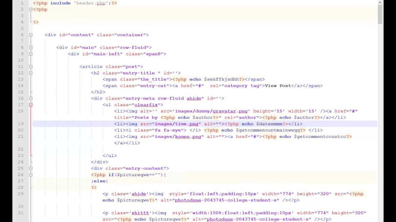Image resolution: width=396 pixels, height=222 pixels.
Task: Click the closing </h2> tag
Action: (98, 92)
